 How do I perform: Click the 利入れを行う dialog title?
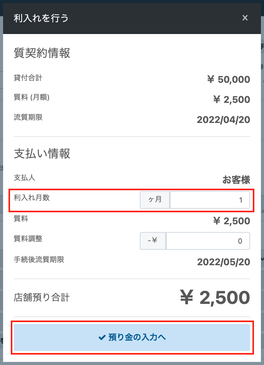click(41, 18)
